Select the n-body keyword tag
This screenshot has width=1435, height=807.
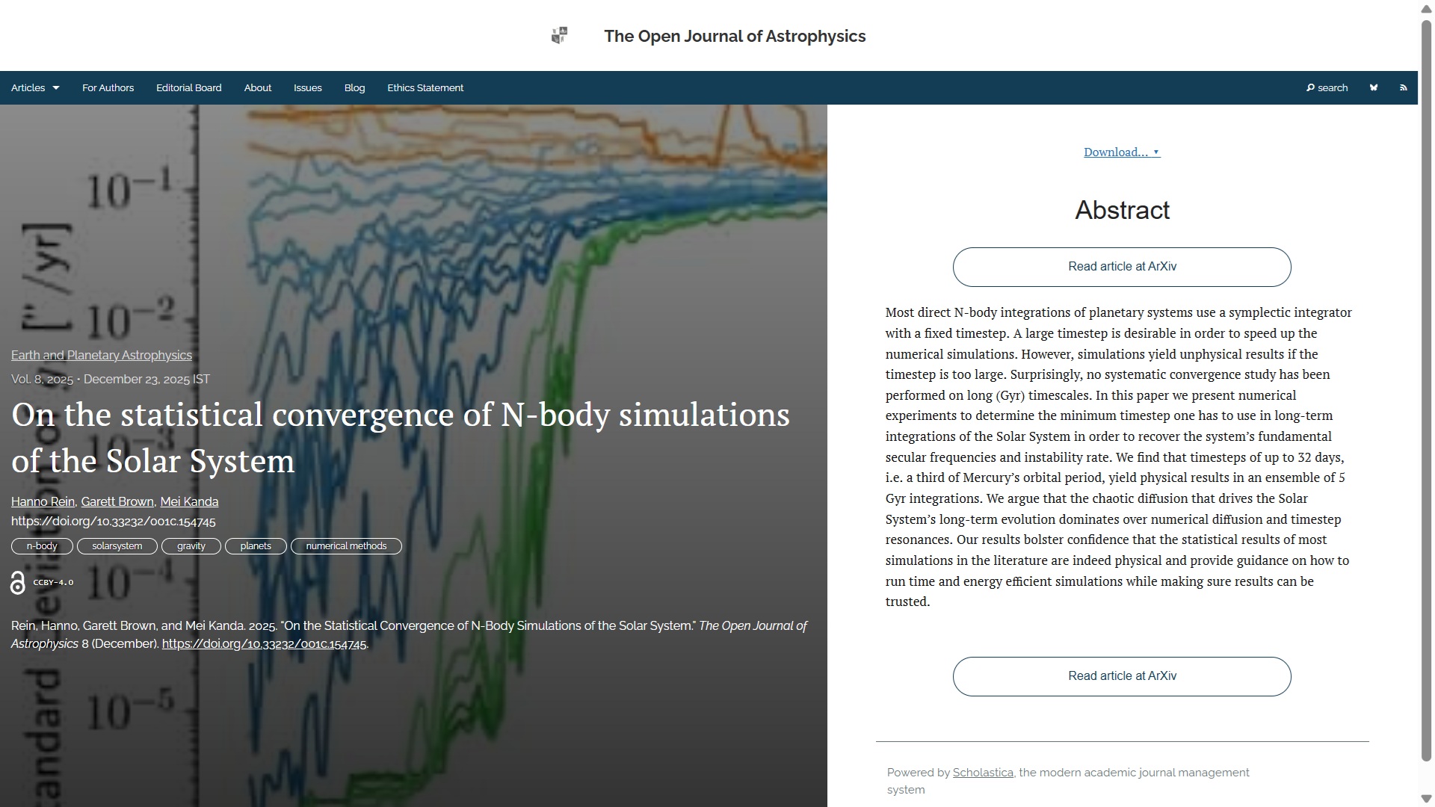pos(42,546)
